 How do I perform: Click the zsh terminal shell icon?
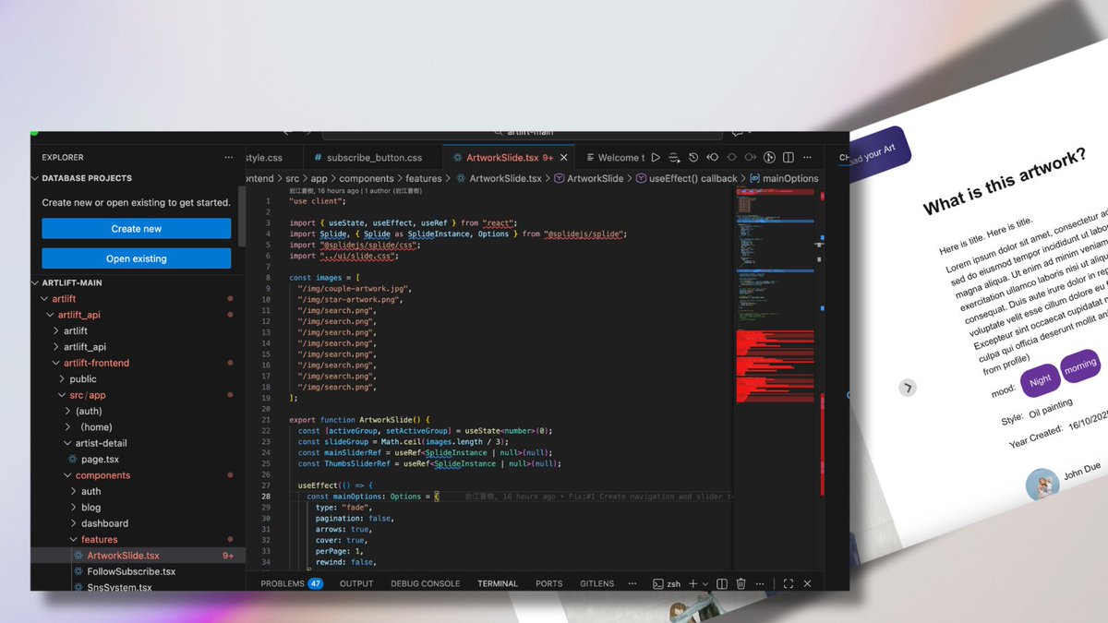click(658, 583)
